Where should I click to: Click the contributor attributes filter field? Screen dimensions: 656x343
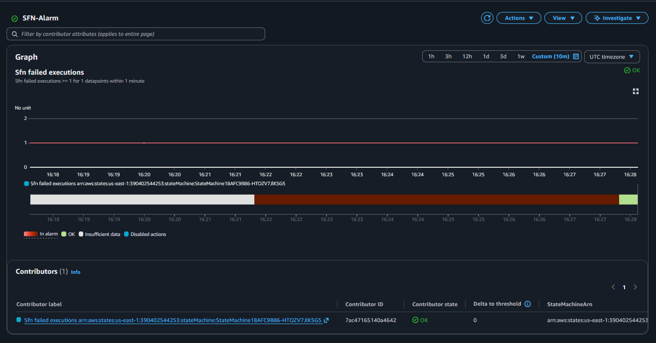click(135, 33)
